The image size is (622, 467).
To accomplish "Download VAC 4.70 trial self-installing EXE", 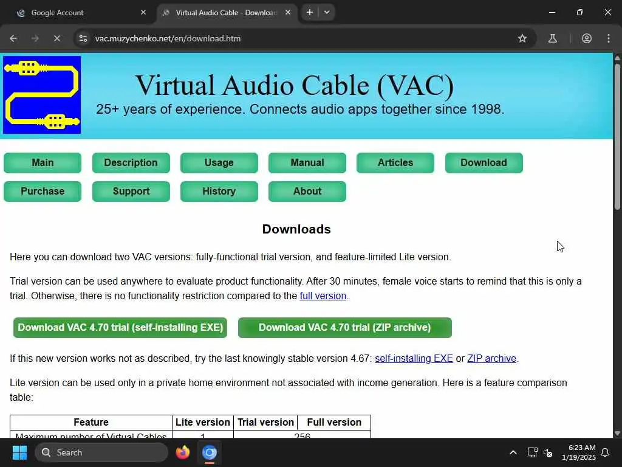I will tap(120, 328).
